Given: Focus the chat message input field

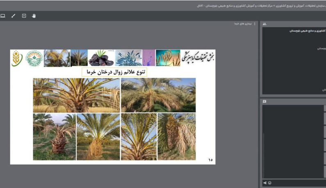Looking at the screenshot, I should (x=299, y=183).
